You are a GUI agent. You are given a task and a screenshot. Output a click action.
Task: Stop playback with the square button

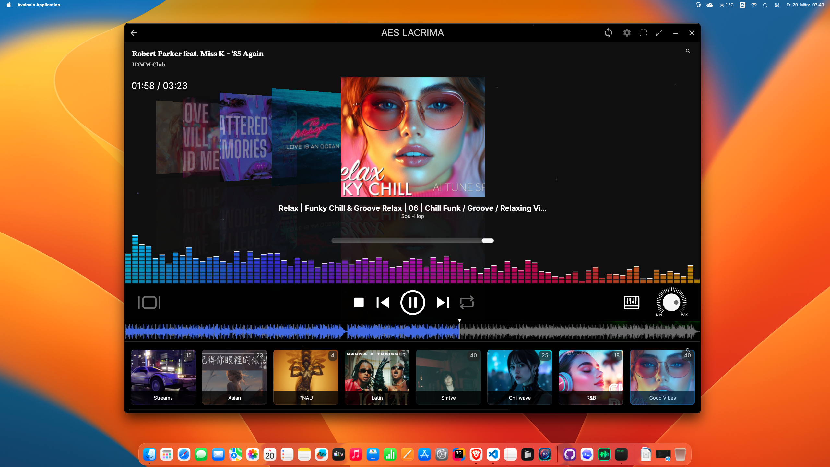pyautogui.click(x=359, y=303)
